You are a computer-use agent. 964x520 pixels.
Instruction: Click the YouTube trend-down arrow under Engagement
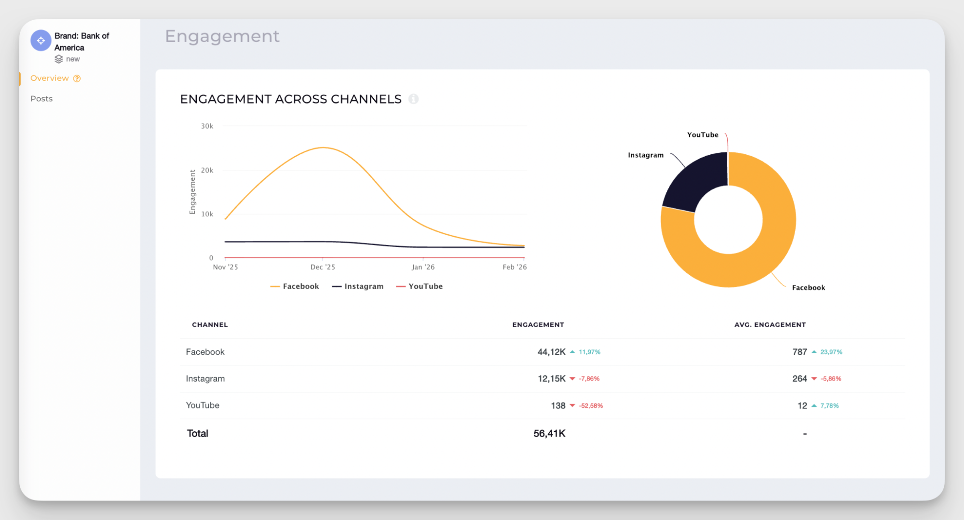pos(572,405)
